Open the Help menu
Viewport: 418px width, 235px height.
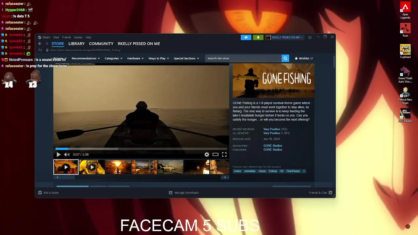point(88,37)
